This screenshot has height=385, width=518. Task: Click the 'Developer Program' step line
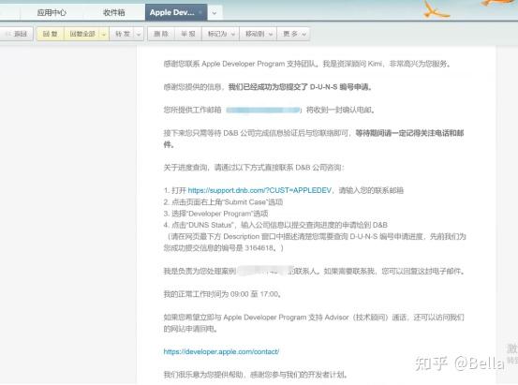(x=215, y=214)
